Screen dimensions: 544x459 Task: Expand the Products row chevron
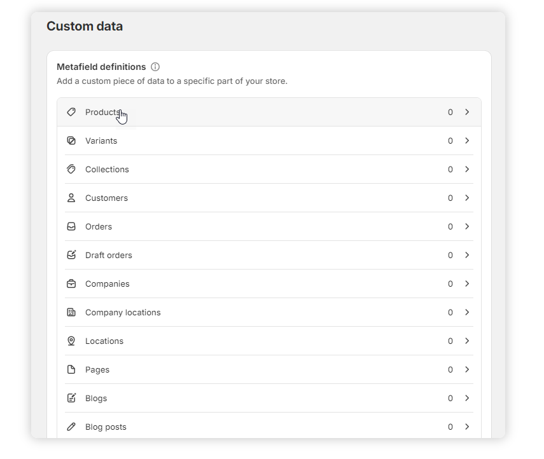click(x=467, y=112)
